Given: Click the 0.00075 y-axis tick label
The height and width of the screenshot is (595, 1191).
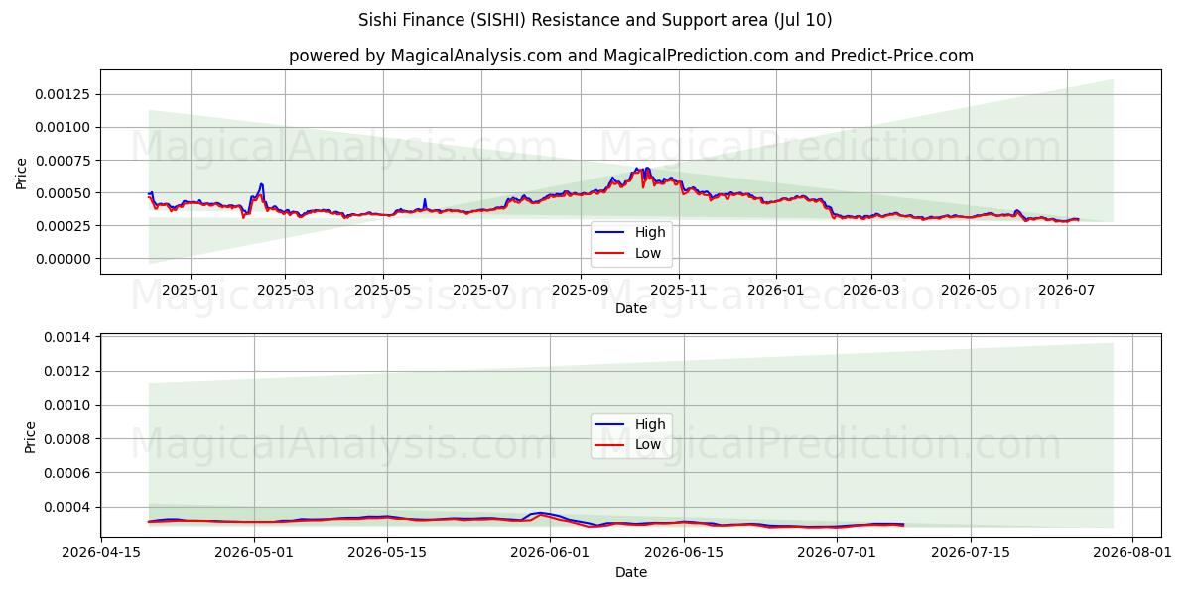Looking at the screenshot, I should click(63, 160).
